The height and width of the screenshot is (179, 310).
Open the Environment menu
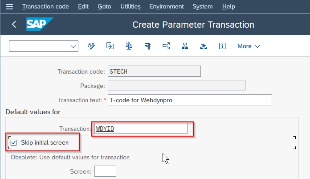[167, 7]
